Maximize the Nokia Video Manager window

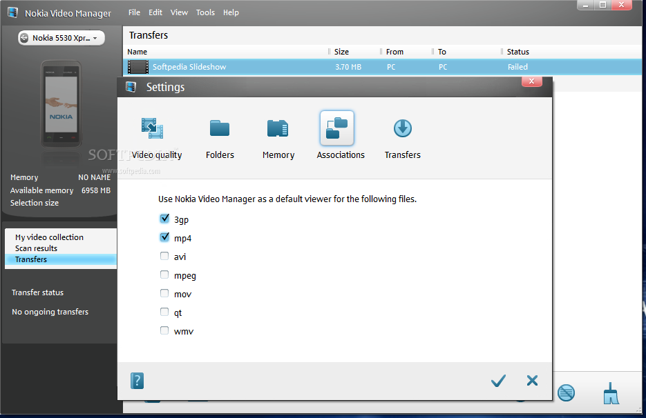click(x=602, y=5)
